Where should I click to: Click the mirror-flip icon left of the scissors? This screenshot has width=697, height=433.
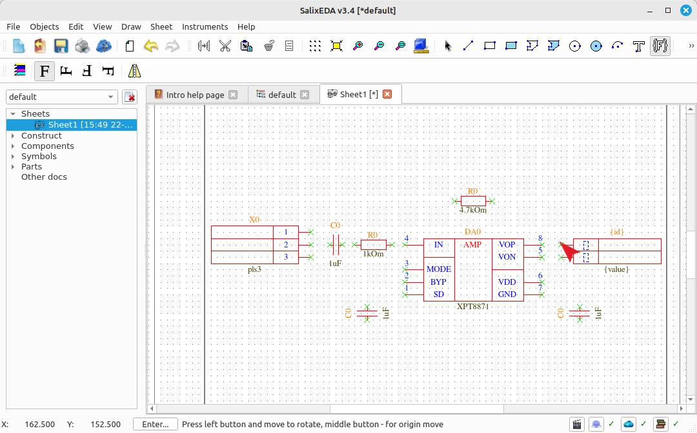click(203, 46)
